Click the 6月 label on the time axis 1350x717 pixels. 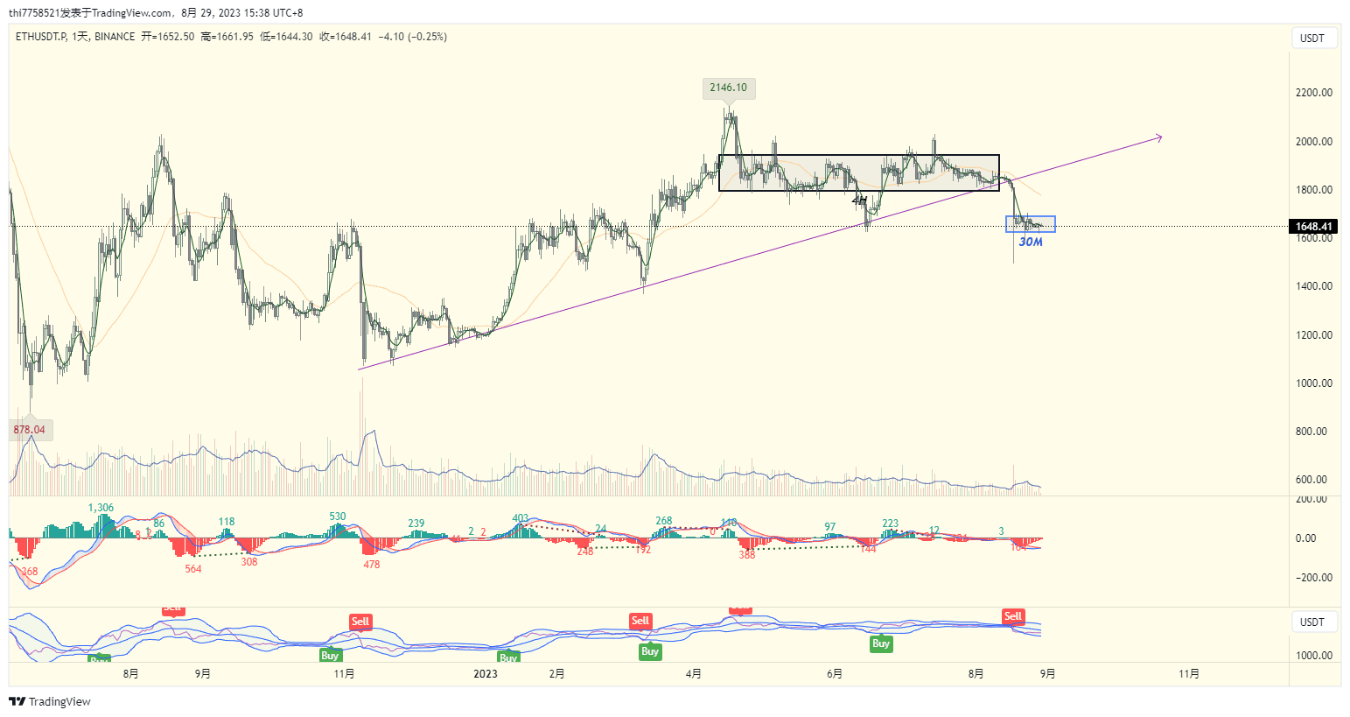click(835, 673)
